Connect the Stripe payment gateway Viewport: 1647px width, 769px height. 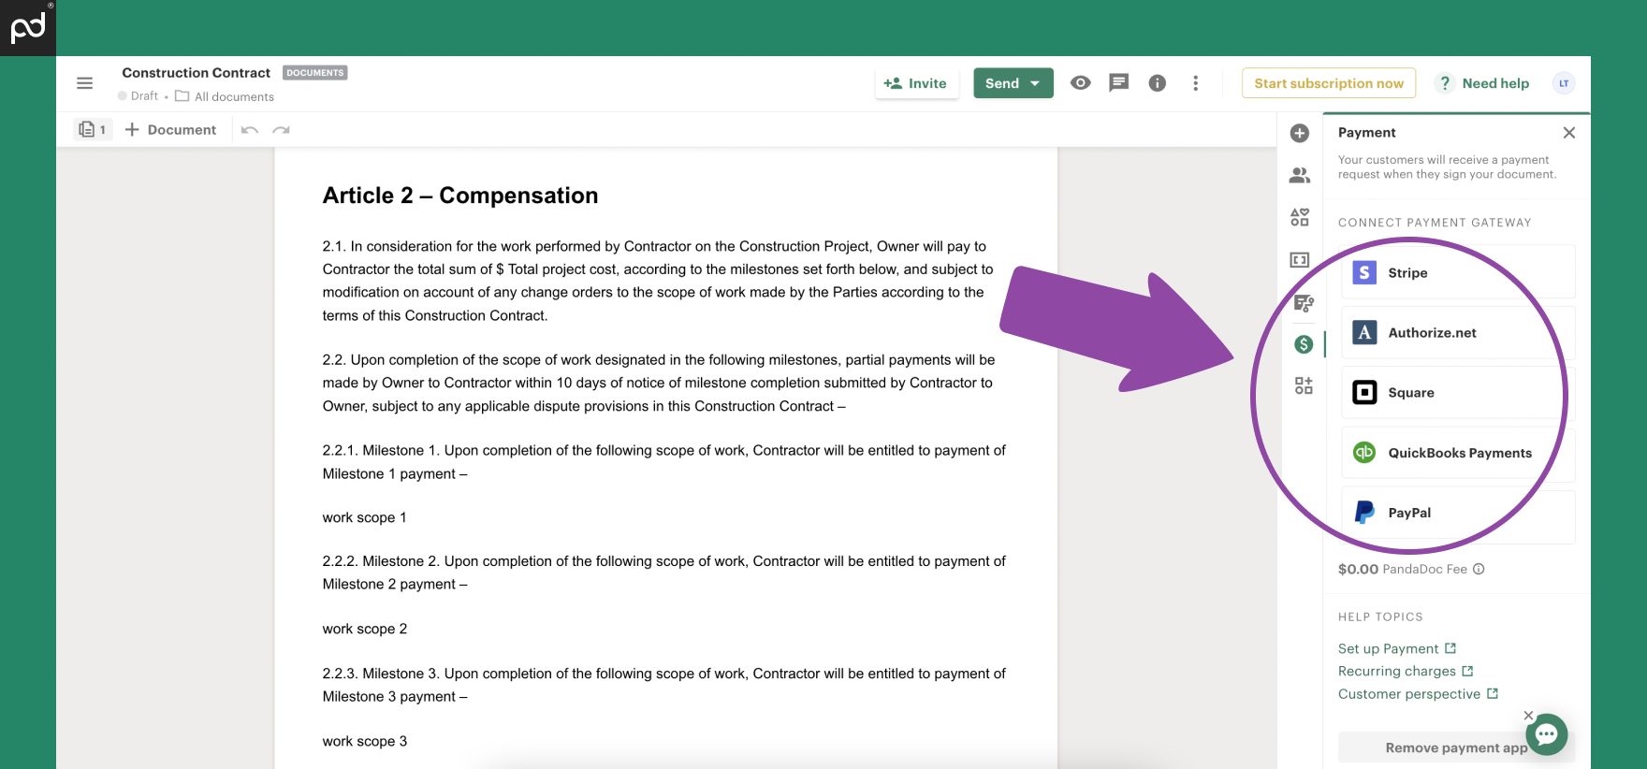1458,272
